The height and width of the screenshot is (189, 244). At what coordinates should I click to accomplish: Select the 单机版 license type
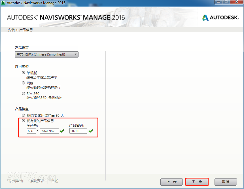point(24,73)
